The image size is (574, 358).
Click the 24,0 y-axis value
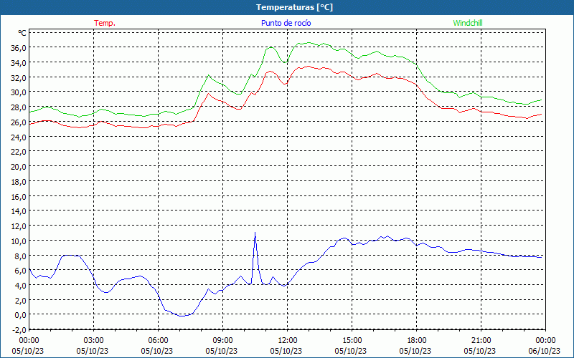(19, 137)
